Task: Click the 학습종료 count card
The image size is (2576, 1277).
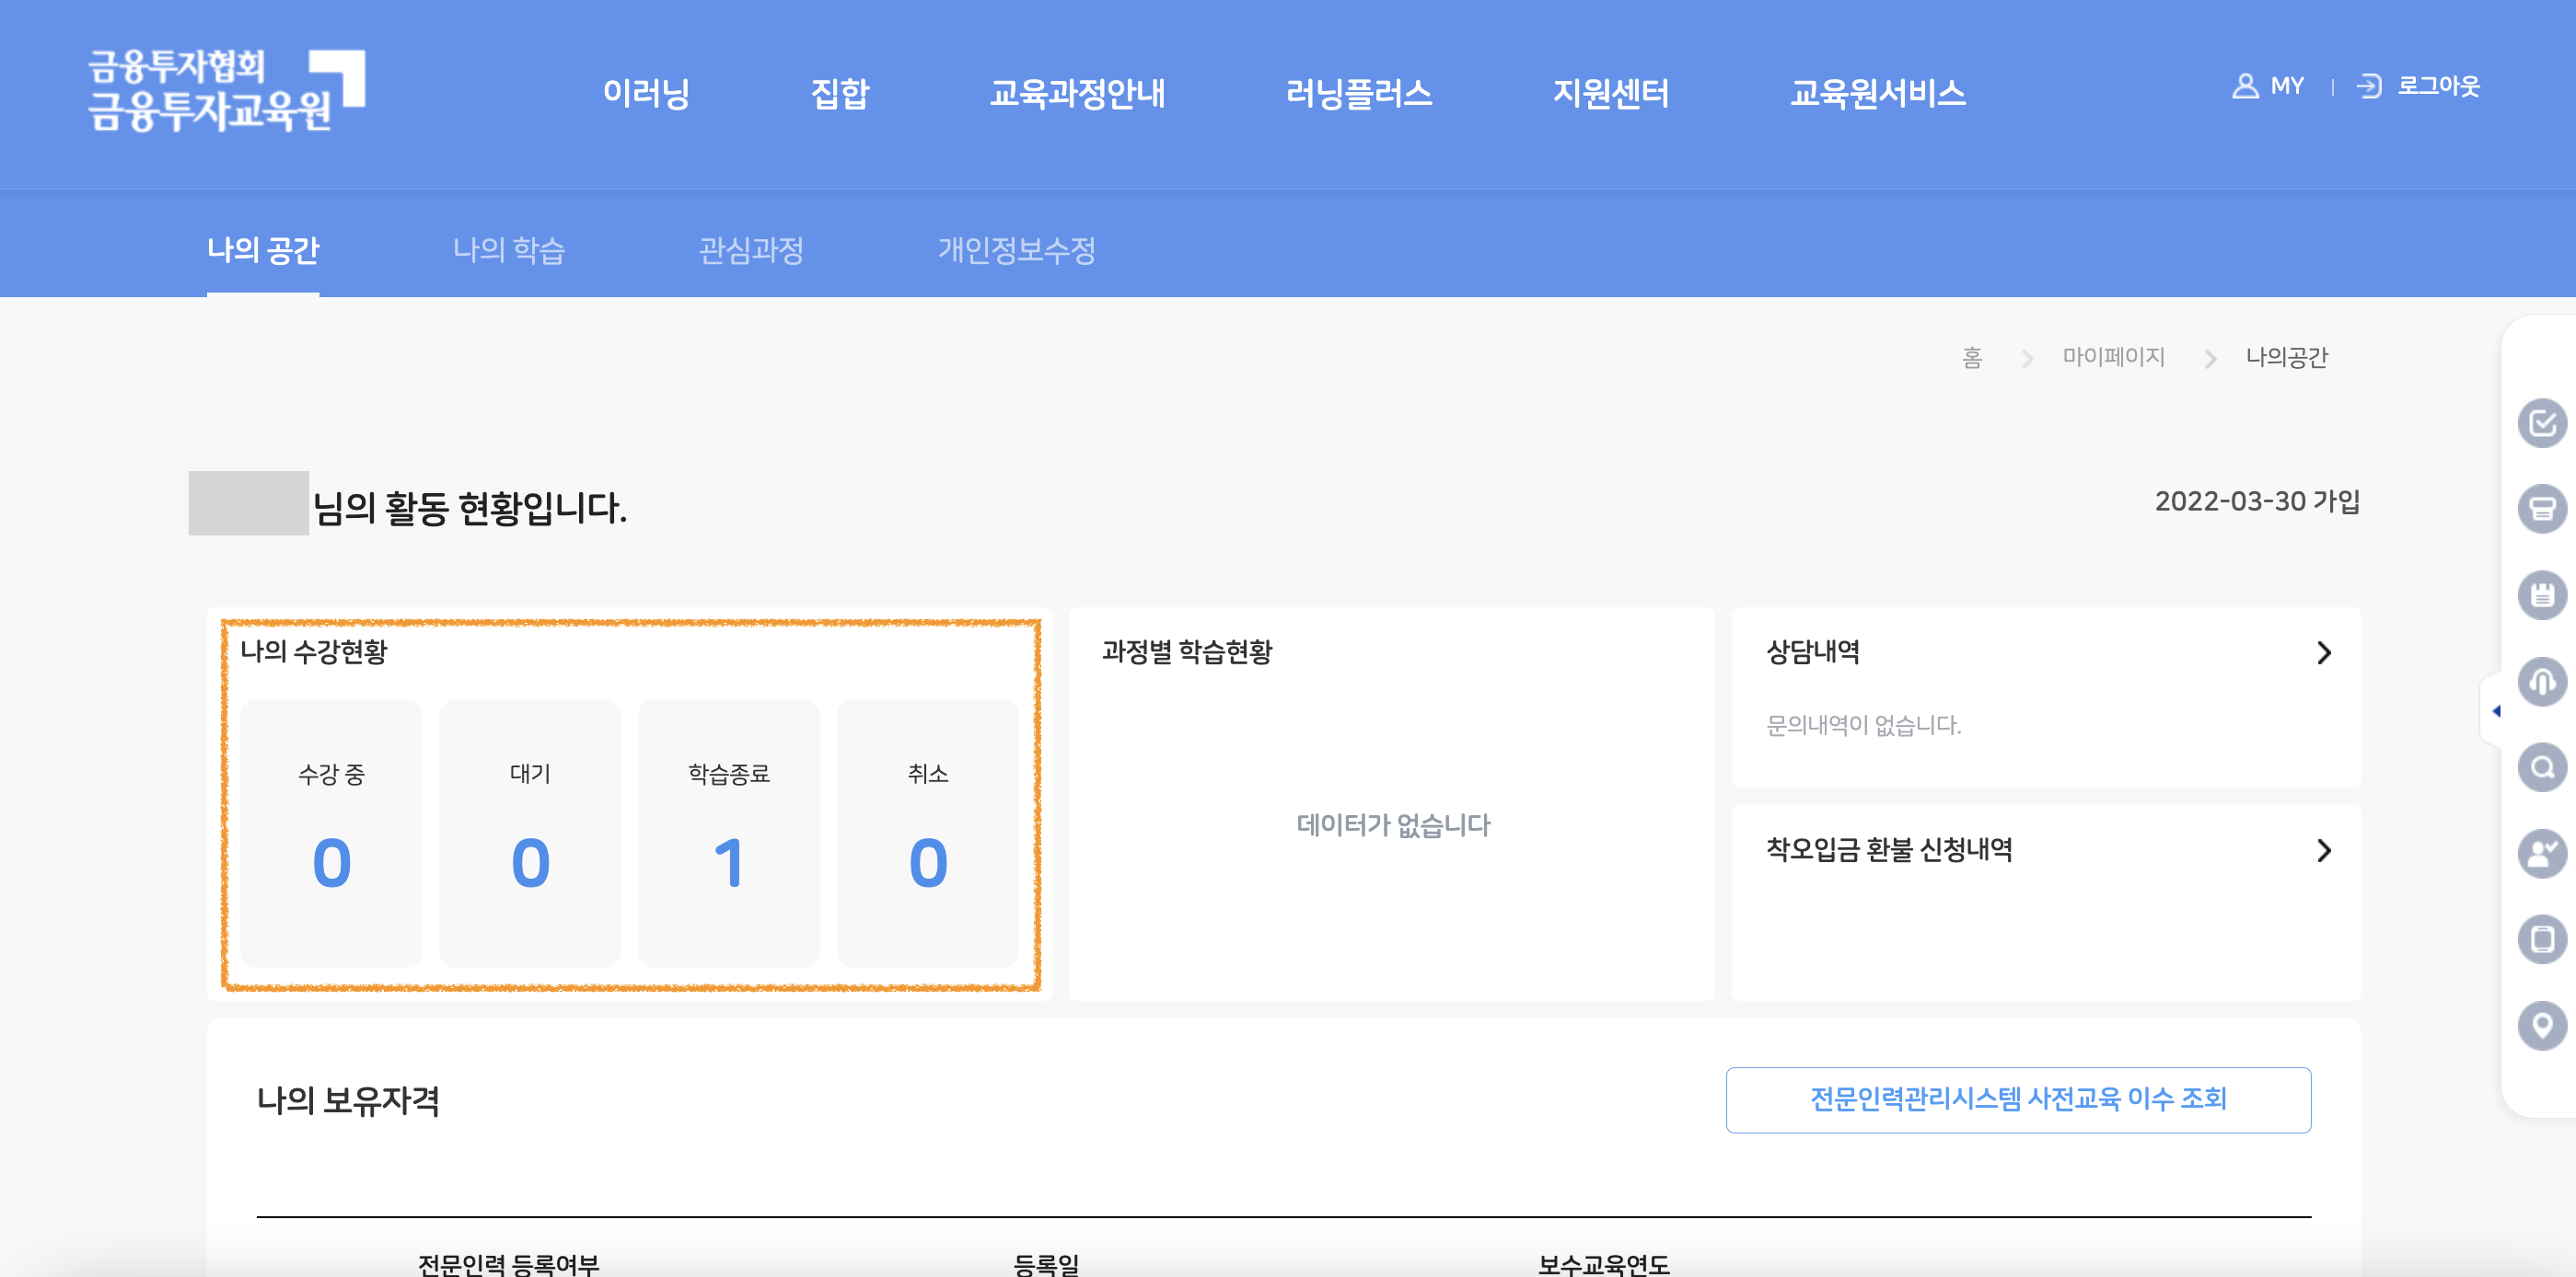Action: 729,834
